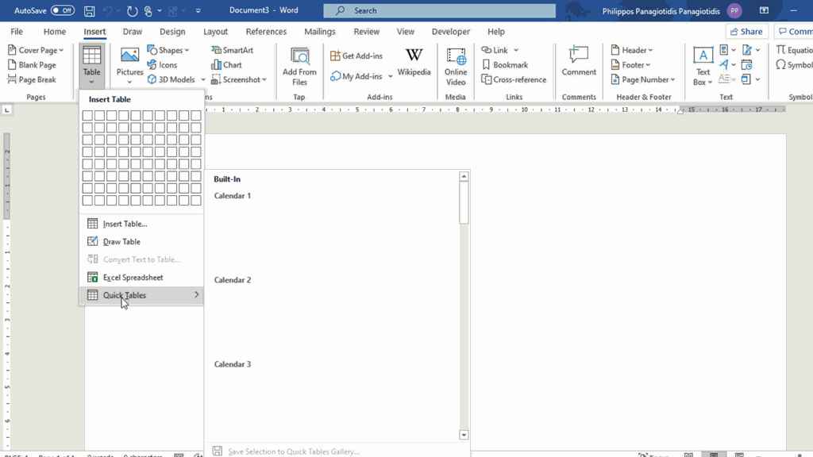The width and height of the screenshot is (813, 457).
Task: Add a new Comment
Action: pos(579,62)
